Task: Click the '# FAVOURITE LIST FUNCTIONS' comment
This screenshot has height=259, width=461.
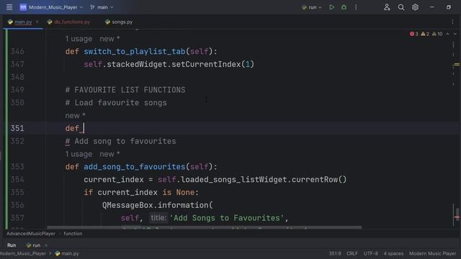Action: 125,90
